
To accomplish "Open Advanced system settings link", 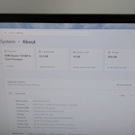I will pyautogui.click(x=80, y=134).
